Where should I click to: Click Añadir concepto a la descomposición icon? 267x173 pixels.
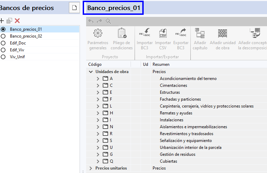coord(255,33)
